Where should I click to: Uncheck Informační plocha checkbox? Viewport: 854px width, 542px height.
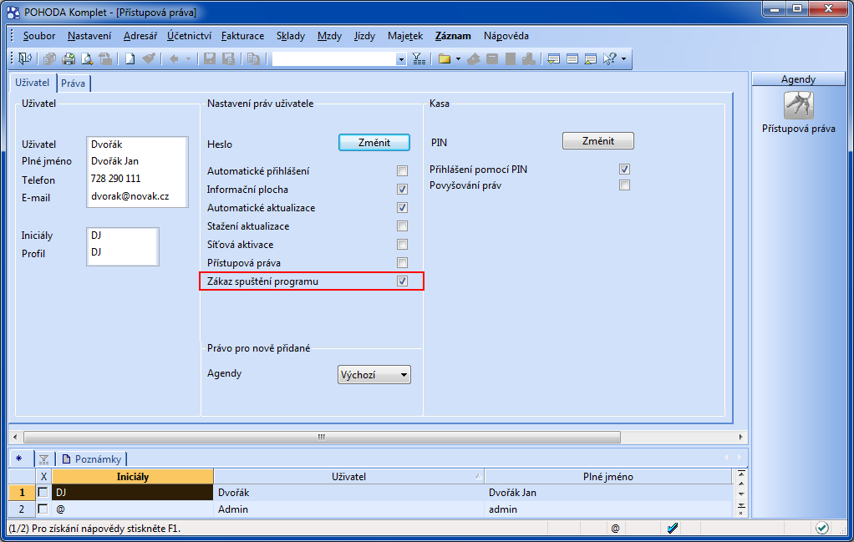click(402, 190)
